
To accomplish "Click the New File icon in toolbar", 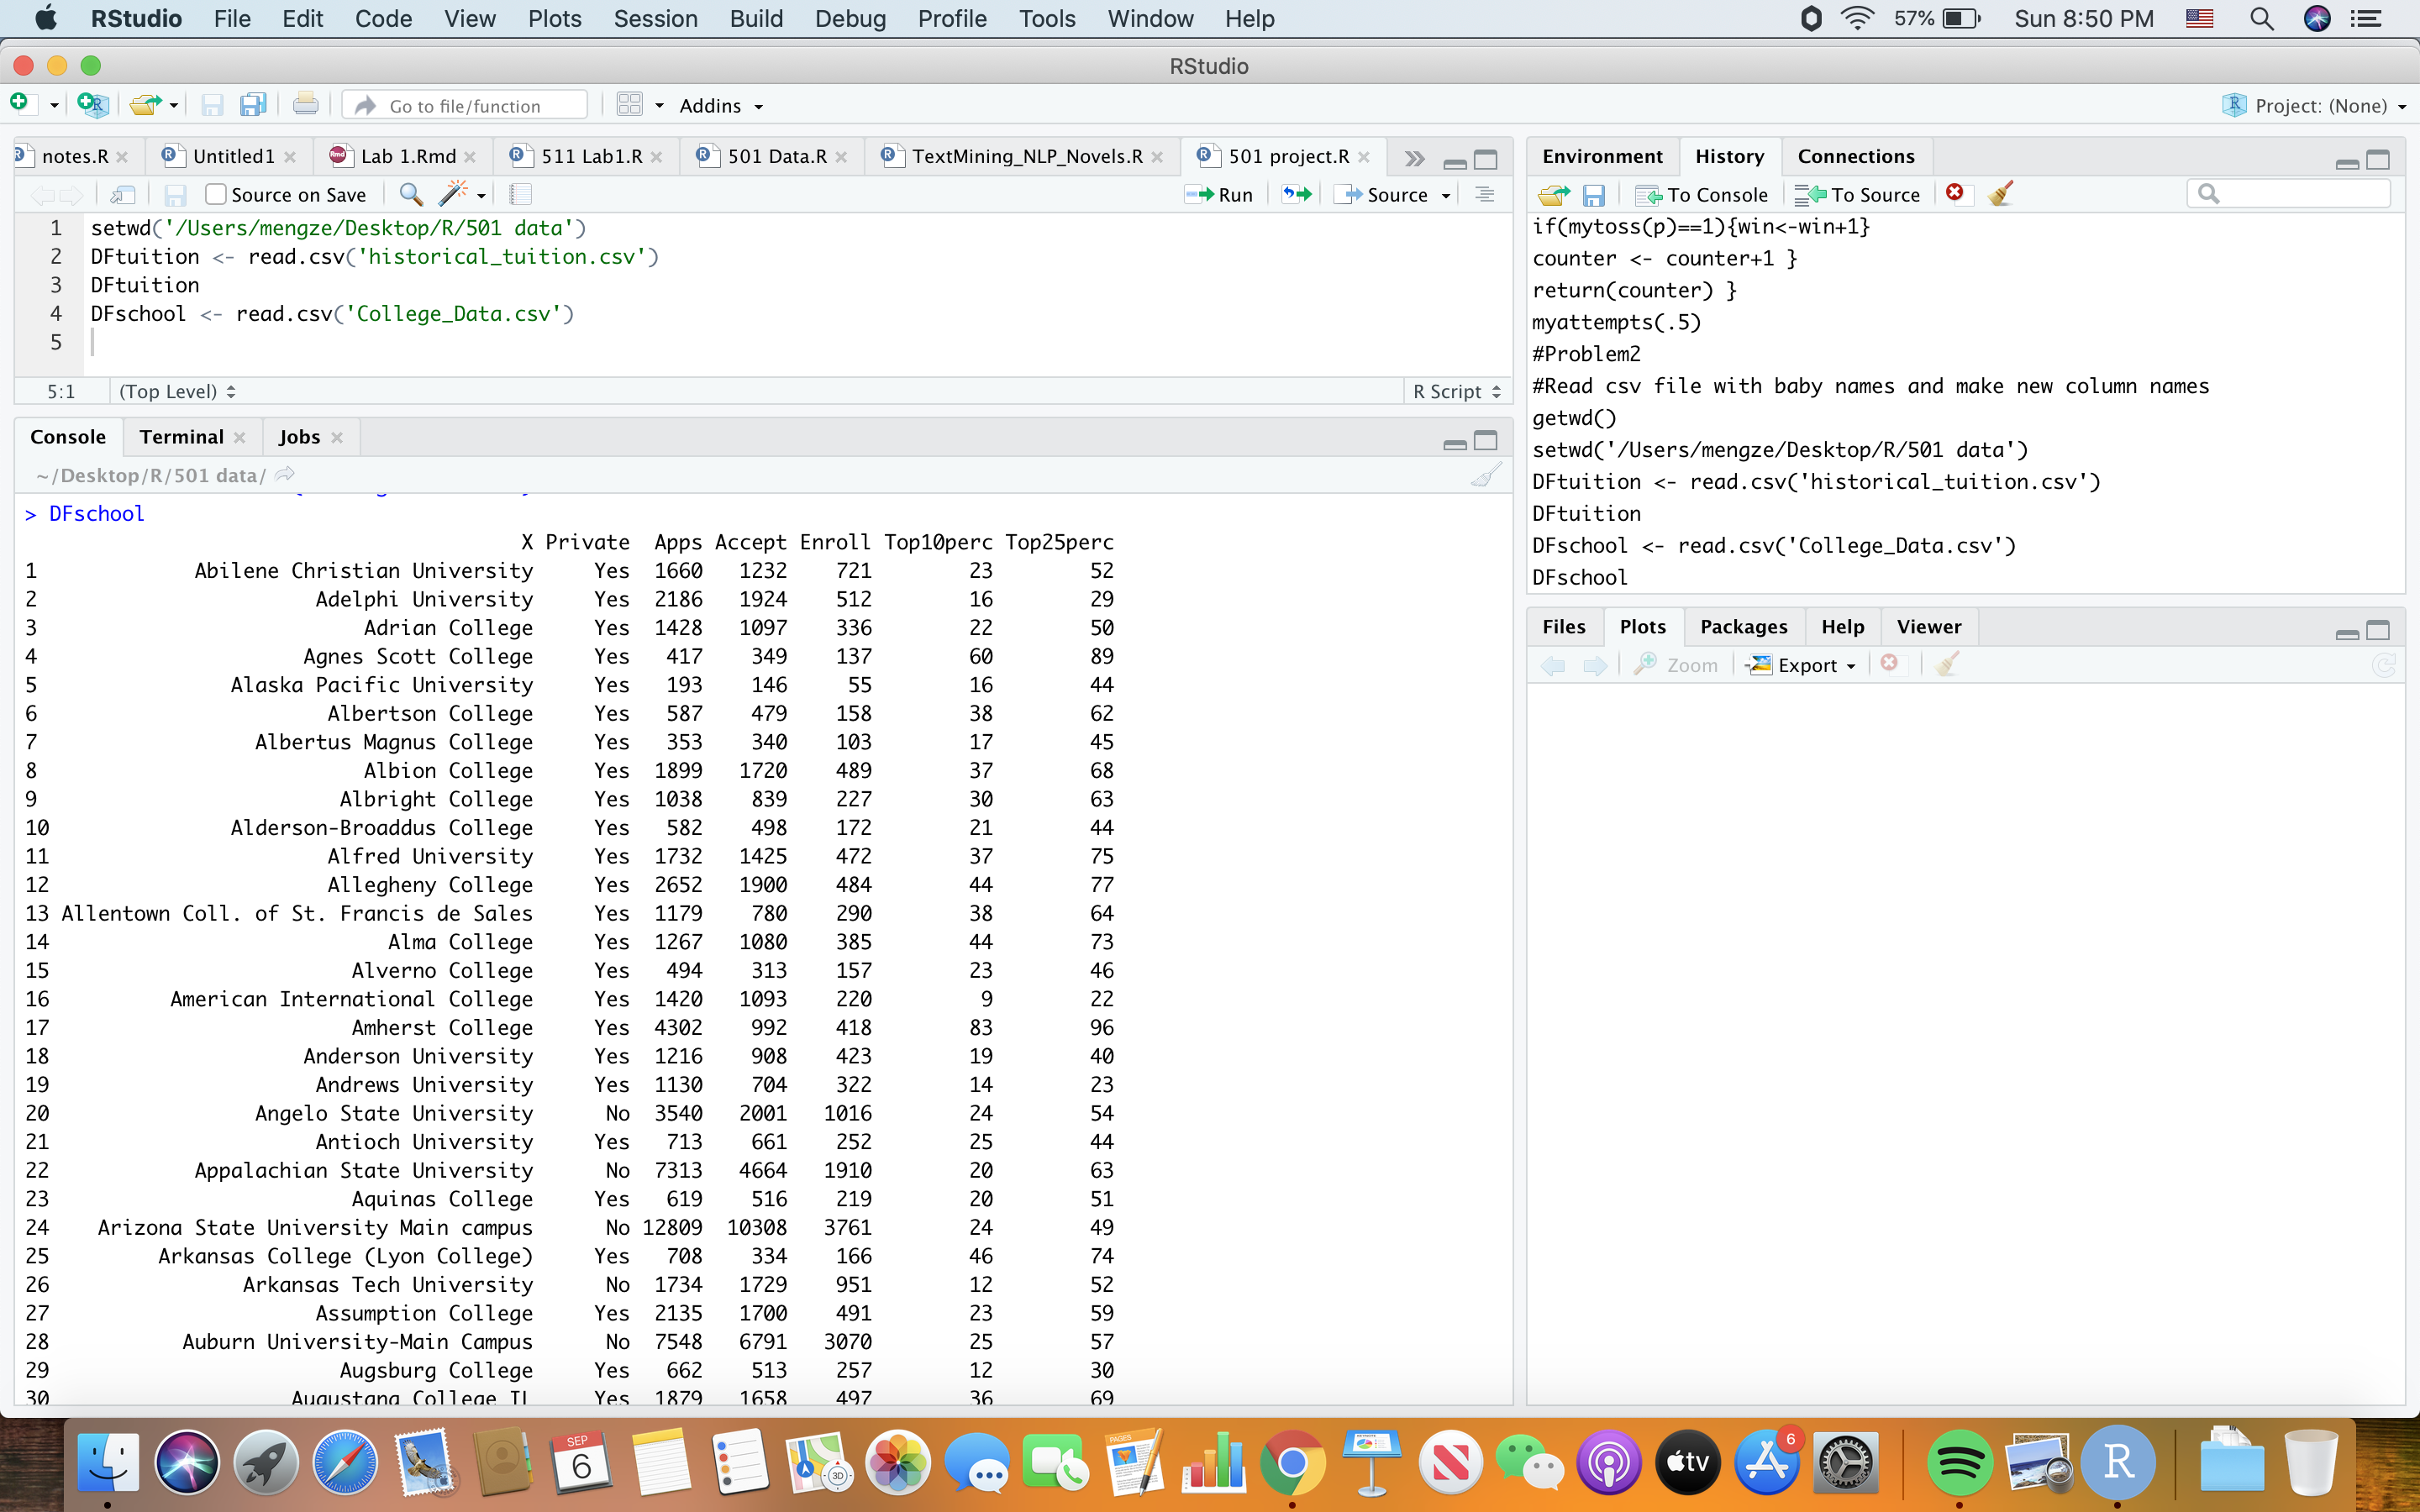I will coord(20,104).
